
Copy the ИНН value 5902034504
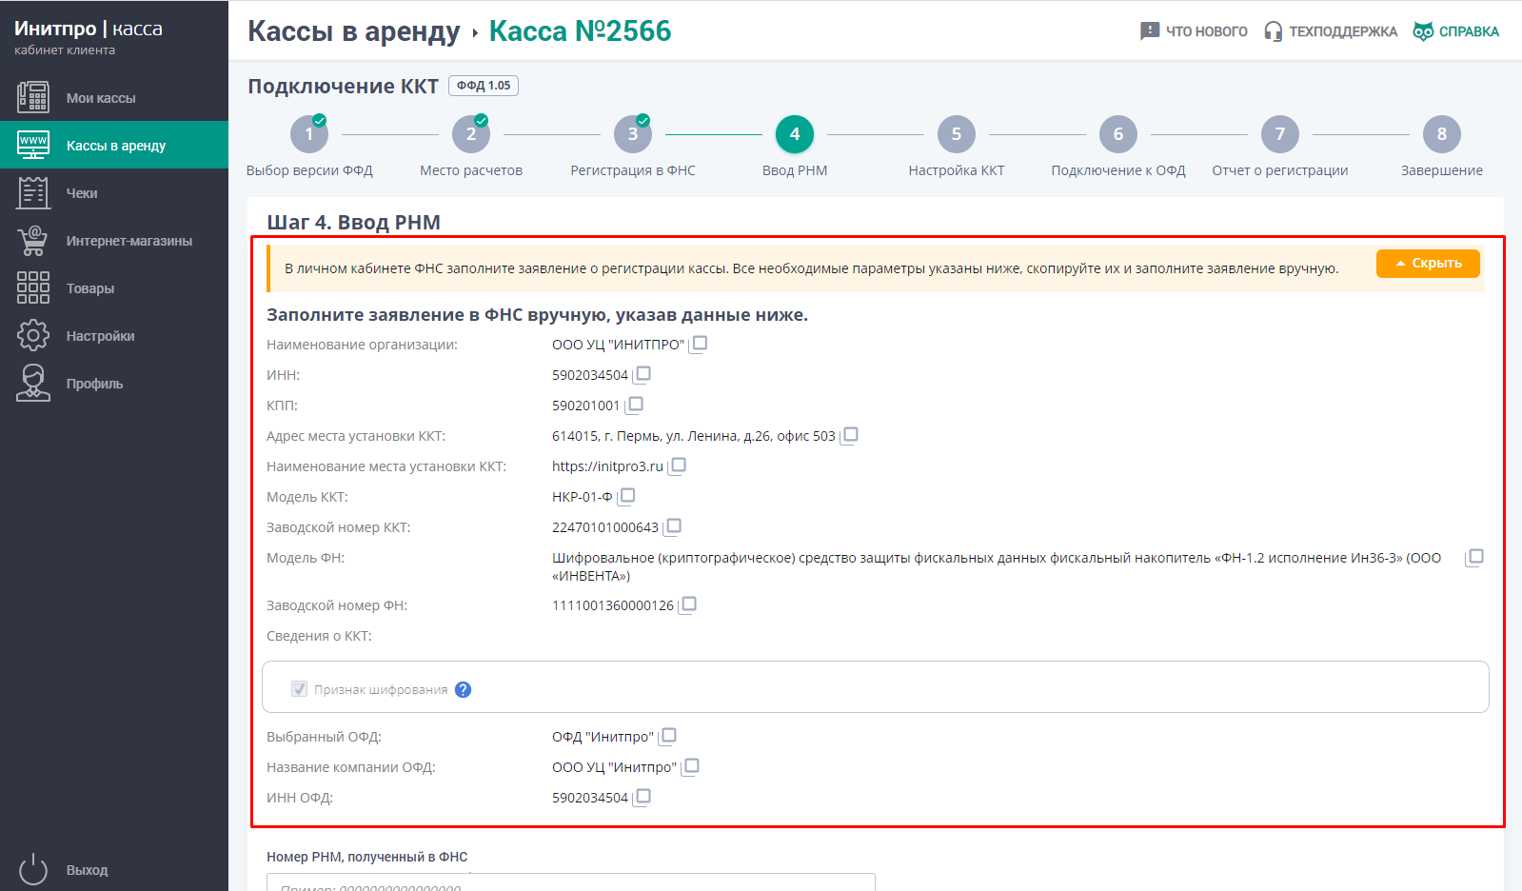point(642,375)
